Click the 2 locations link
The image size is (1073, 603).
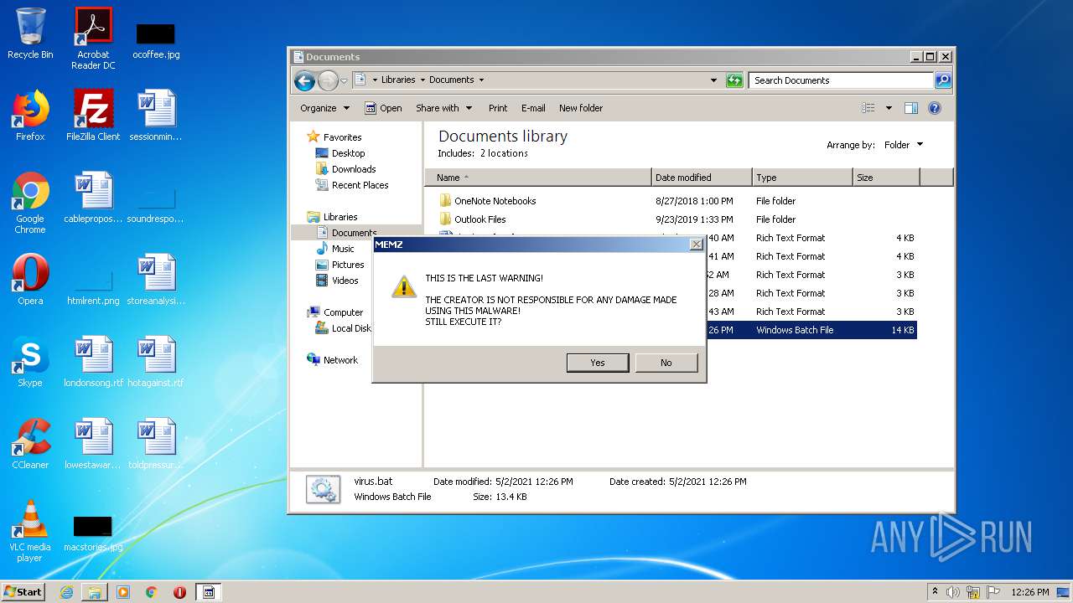click(x=504, y=153)
